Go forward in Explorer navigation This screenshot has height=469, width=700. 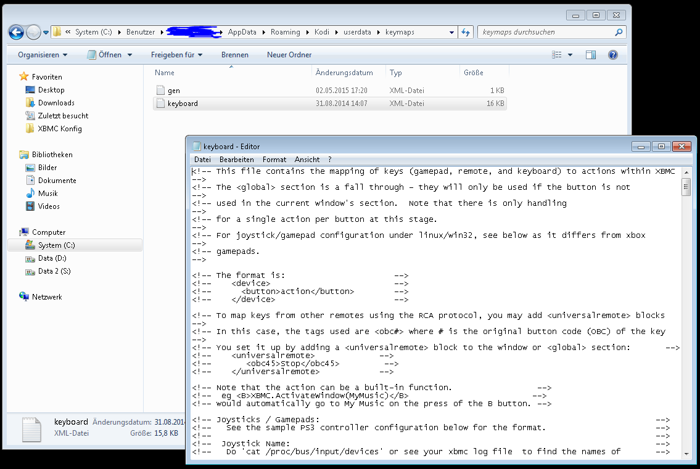[x=33, y=32]
